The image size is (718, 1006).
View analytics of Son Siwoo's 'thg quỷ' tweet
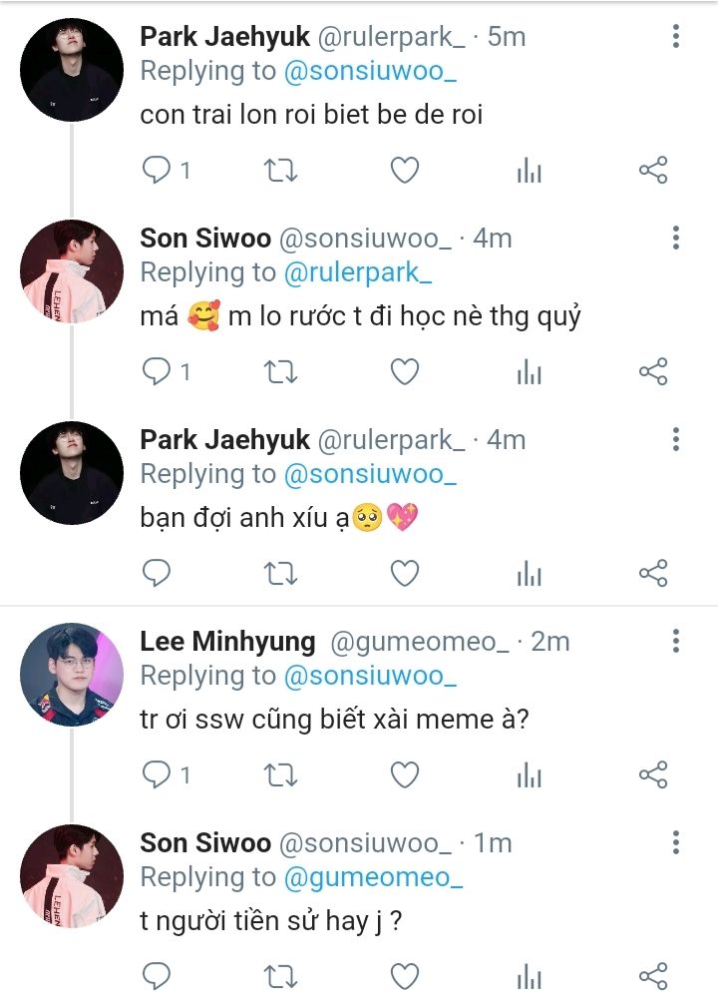click(x=529, y=372)
